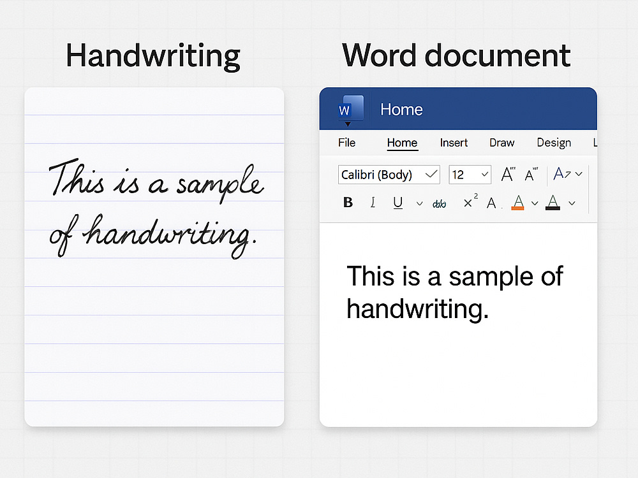638x478 pixels.
Task: Decrease font size with smaller A icon
Action: (531, 175)
